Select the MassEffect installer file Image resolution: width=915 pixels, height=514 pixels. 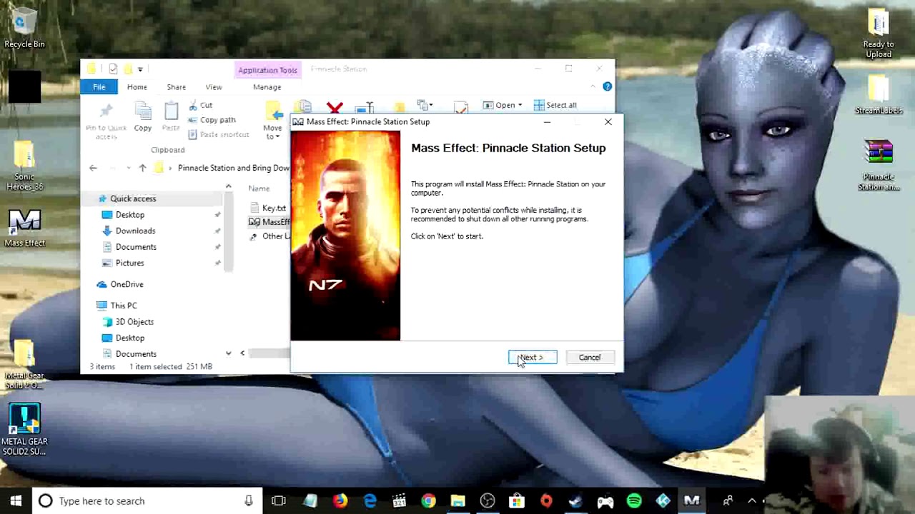click(x=269, y=222)
